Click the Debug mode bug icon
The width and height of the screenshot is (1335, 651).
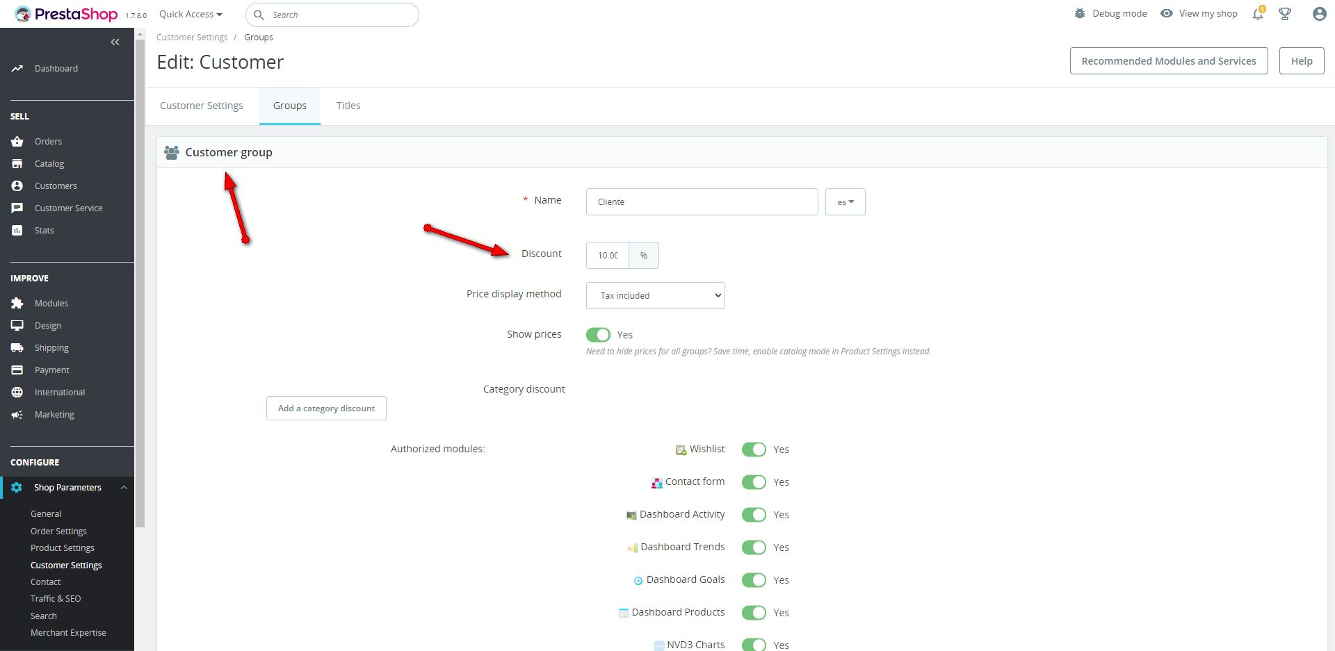[x=1080, y=13]
